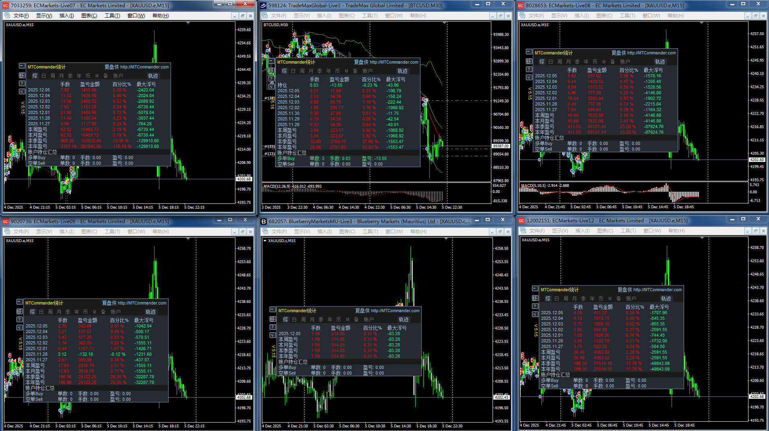Open the help (?) icon in account 12002151 panel
The height and width of the screenshot is (431, 769).
(535, 306)
